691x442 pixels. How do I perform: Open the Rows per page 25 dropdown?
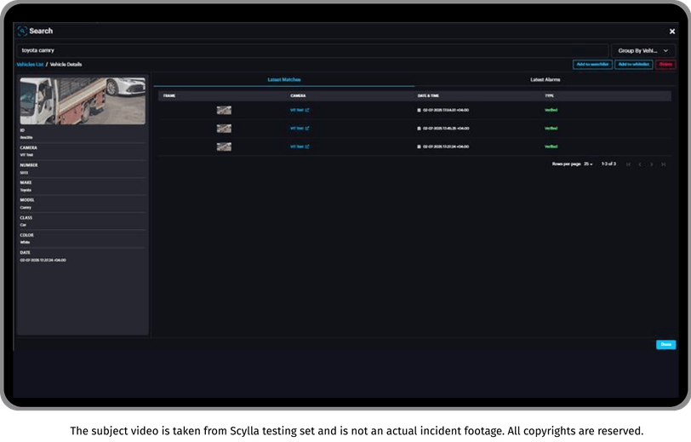588,164
